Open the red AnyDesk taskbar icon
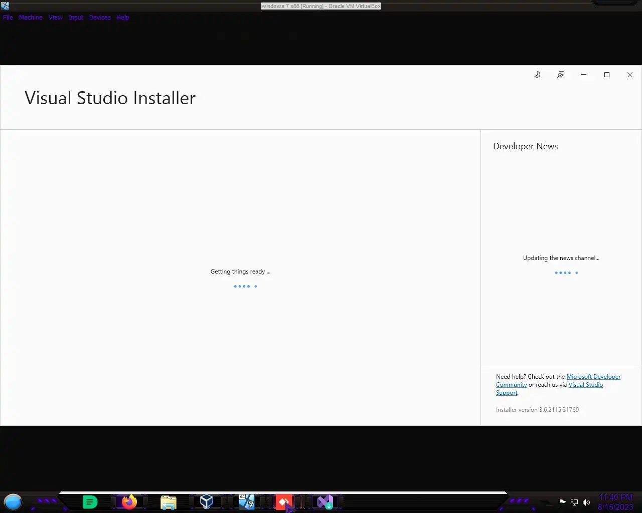Viewport: 642px width, 513px height. [x=284, y=501]
